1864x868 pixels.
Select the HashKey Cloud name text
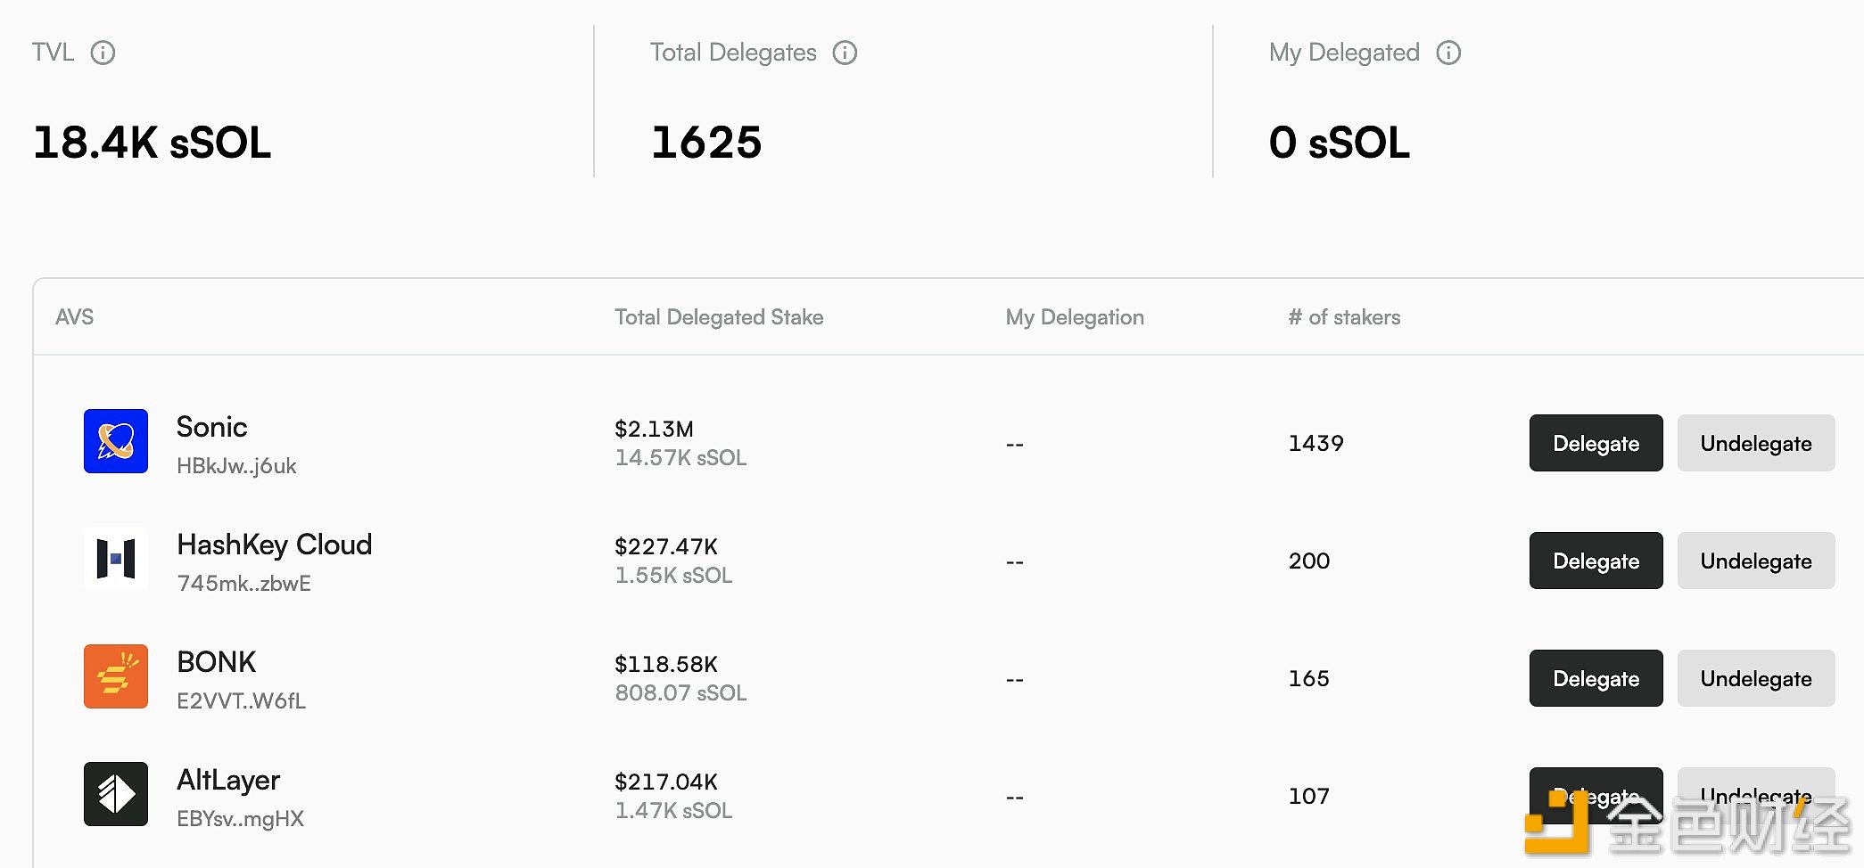(275, 545)
